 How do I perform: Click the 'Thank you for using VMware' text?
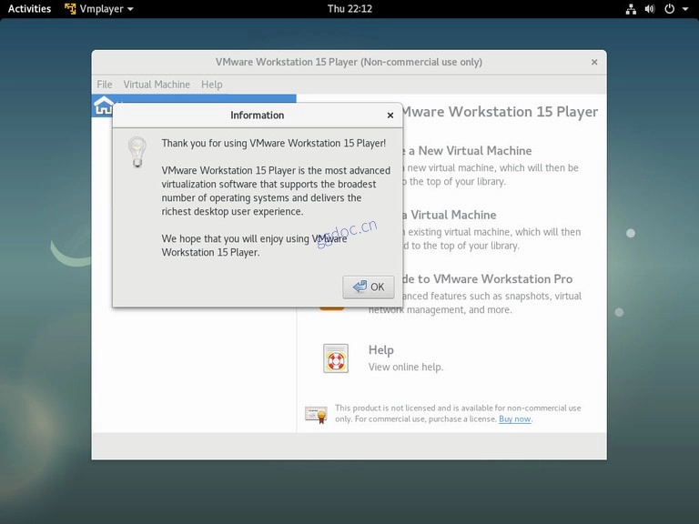274,144
